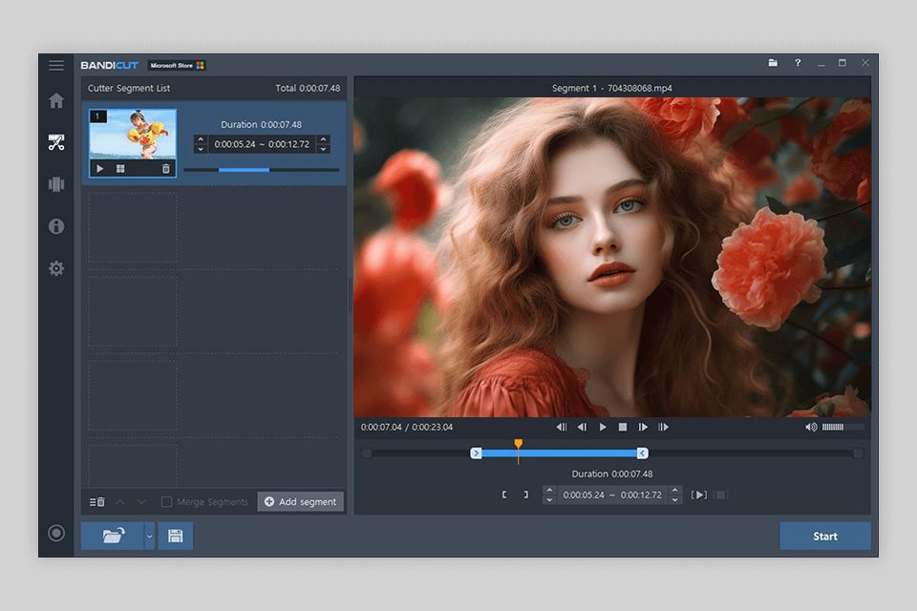Increase the segment start time in player
This screenshot has height=611, width=917.
coord(549,490)
